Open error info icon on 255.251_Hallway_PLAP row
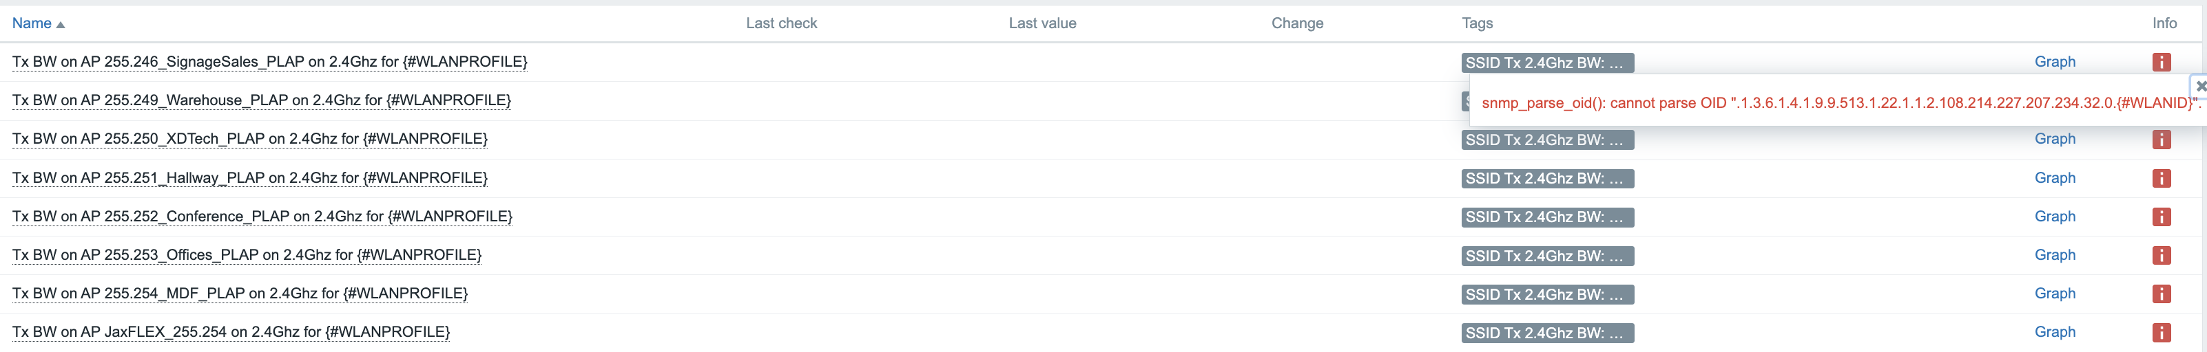The width and height of the screenshot is (2207, 352). (x=2161, y=177)
